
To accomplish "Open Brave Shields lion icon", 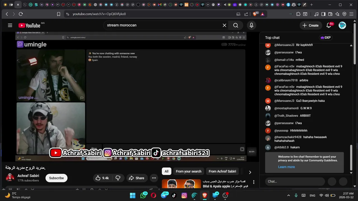I will coord(255,14).
